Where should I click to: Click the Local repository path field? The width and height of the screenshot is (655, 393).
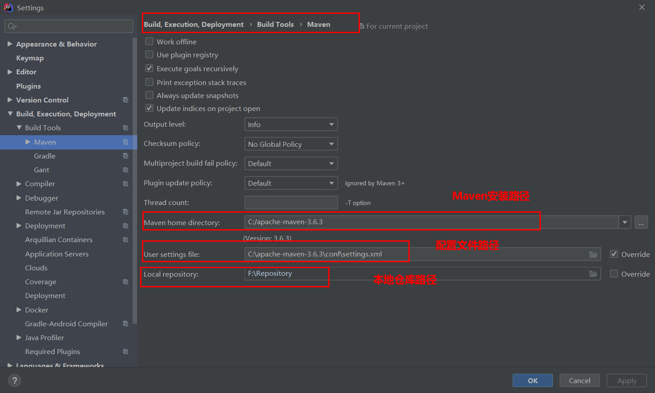(423, 273)
